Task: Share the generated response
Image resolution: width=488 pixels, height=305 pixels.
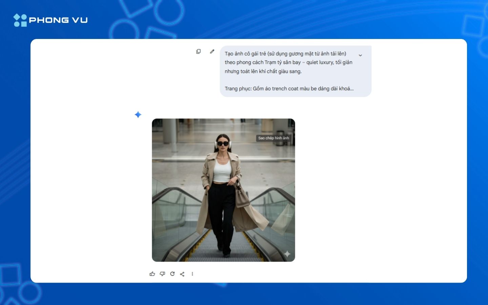Action: tap(182, 274)
